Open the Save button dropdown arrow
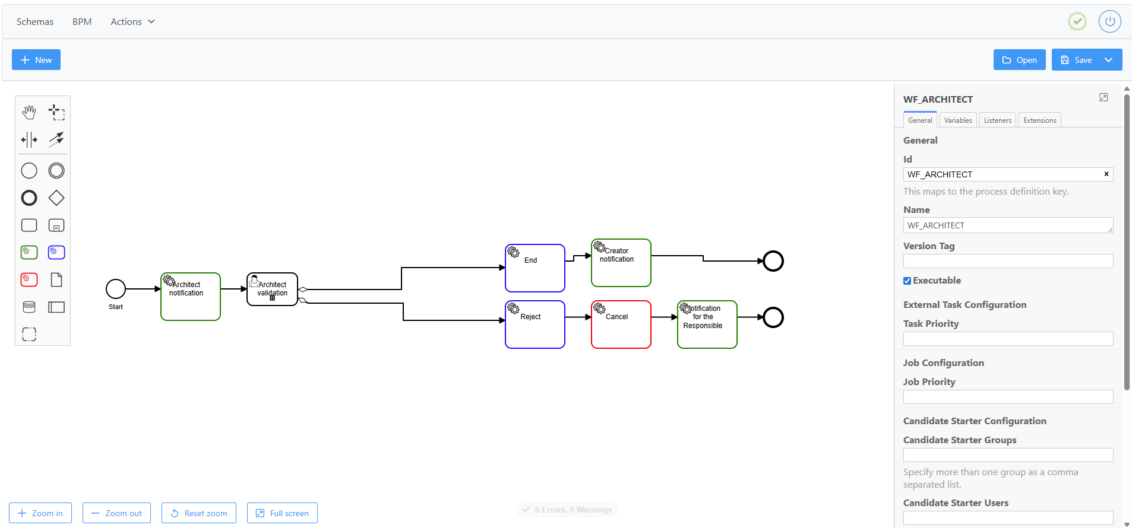 coord(1108,60)
